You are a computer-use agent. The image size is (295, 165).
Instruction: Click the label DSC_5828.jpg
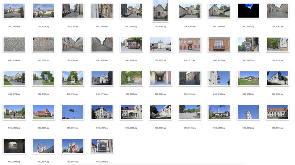131,128
